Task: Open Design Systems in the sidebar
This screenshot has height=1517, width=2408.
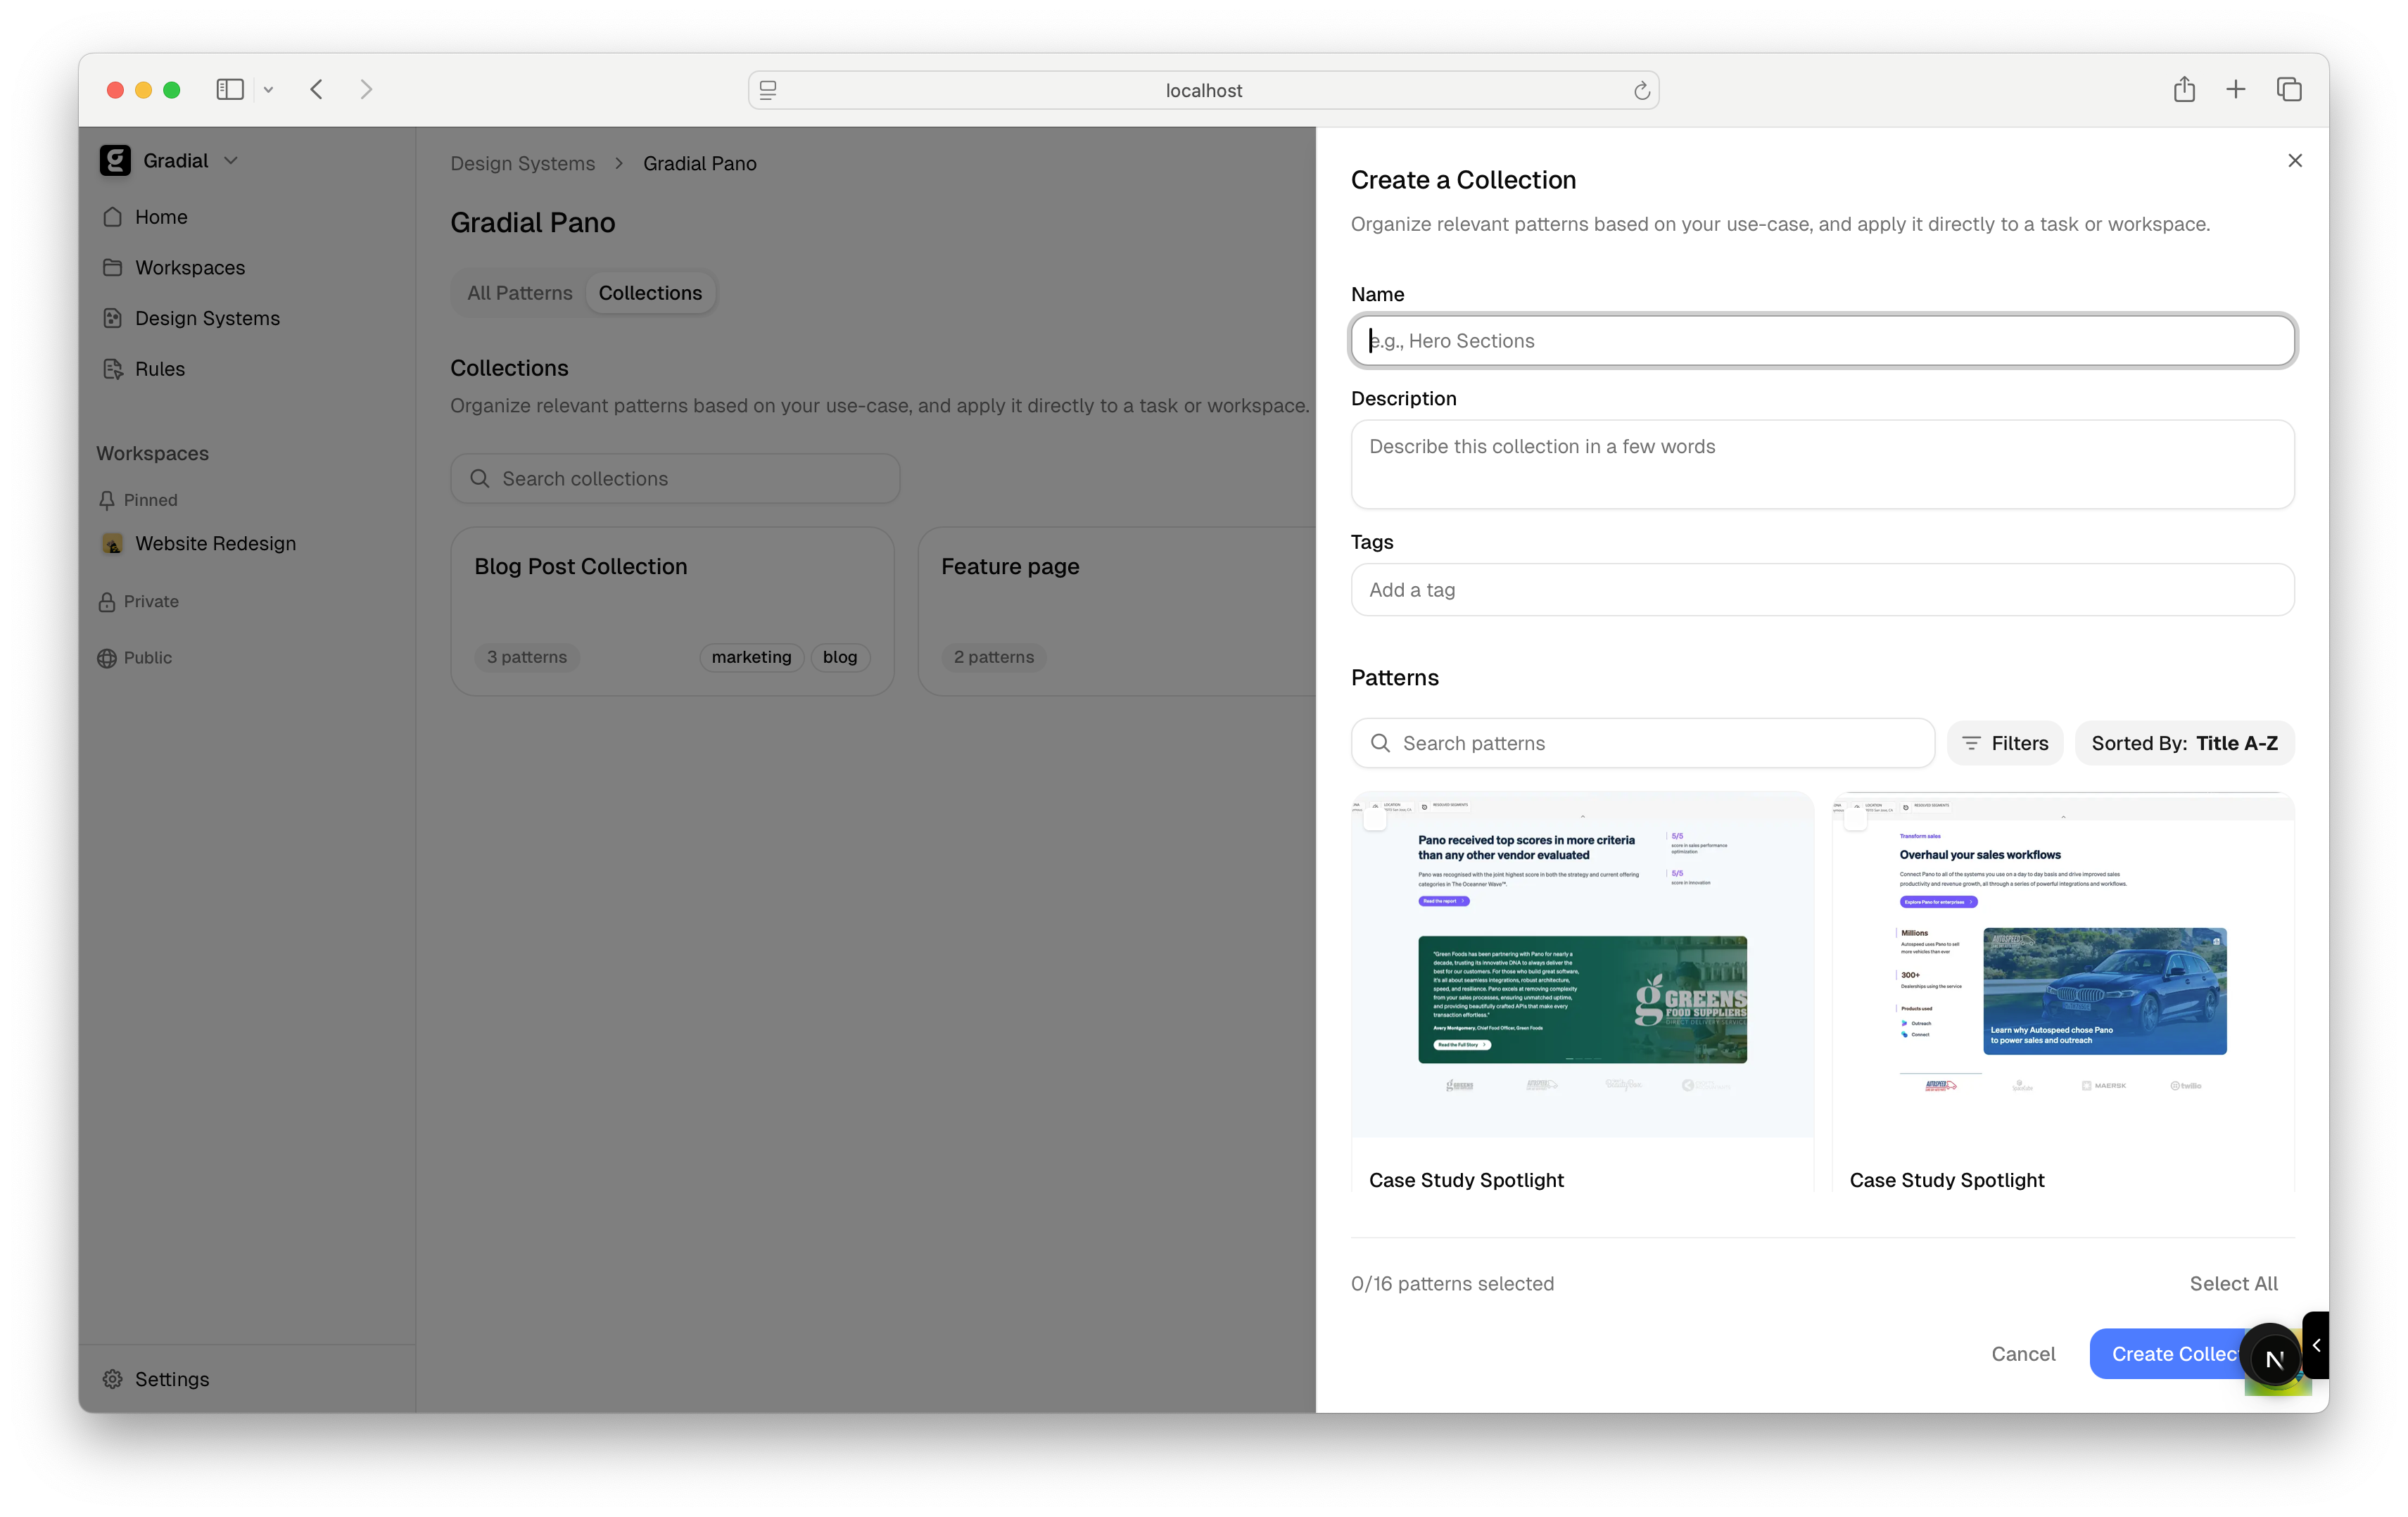Action: coord(206,318)
